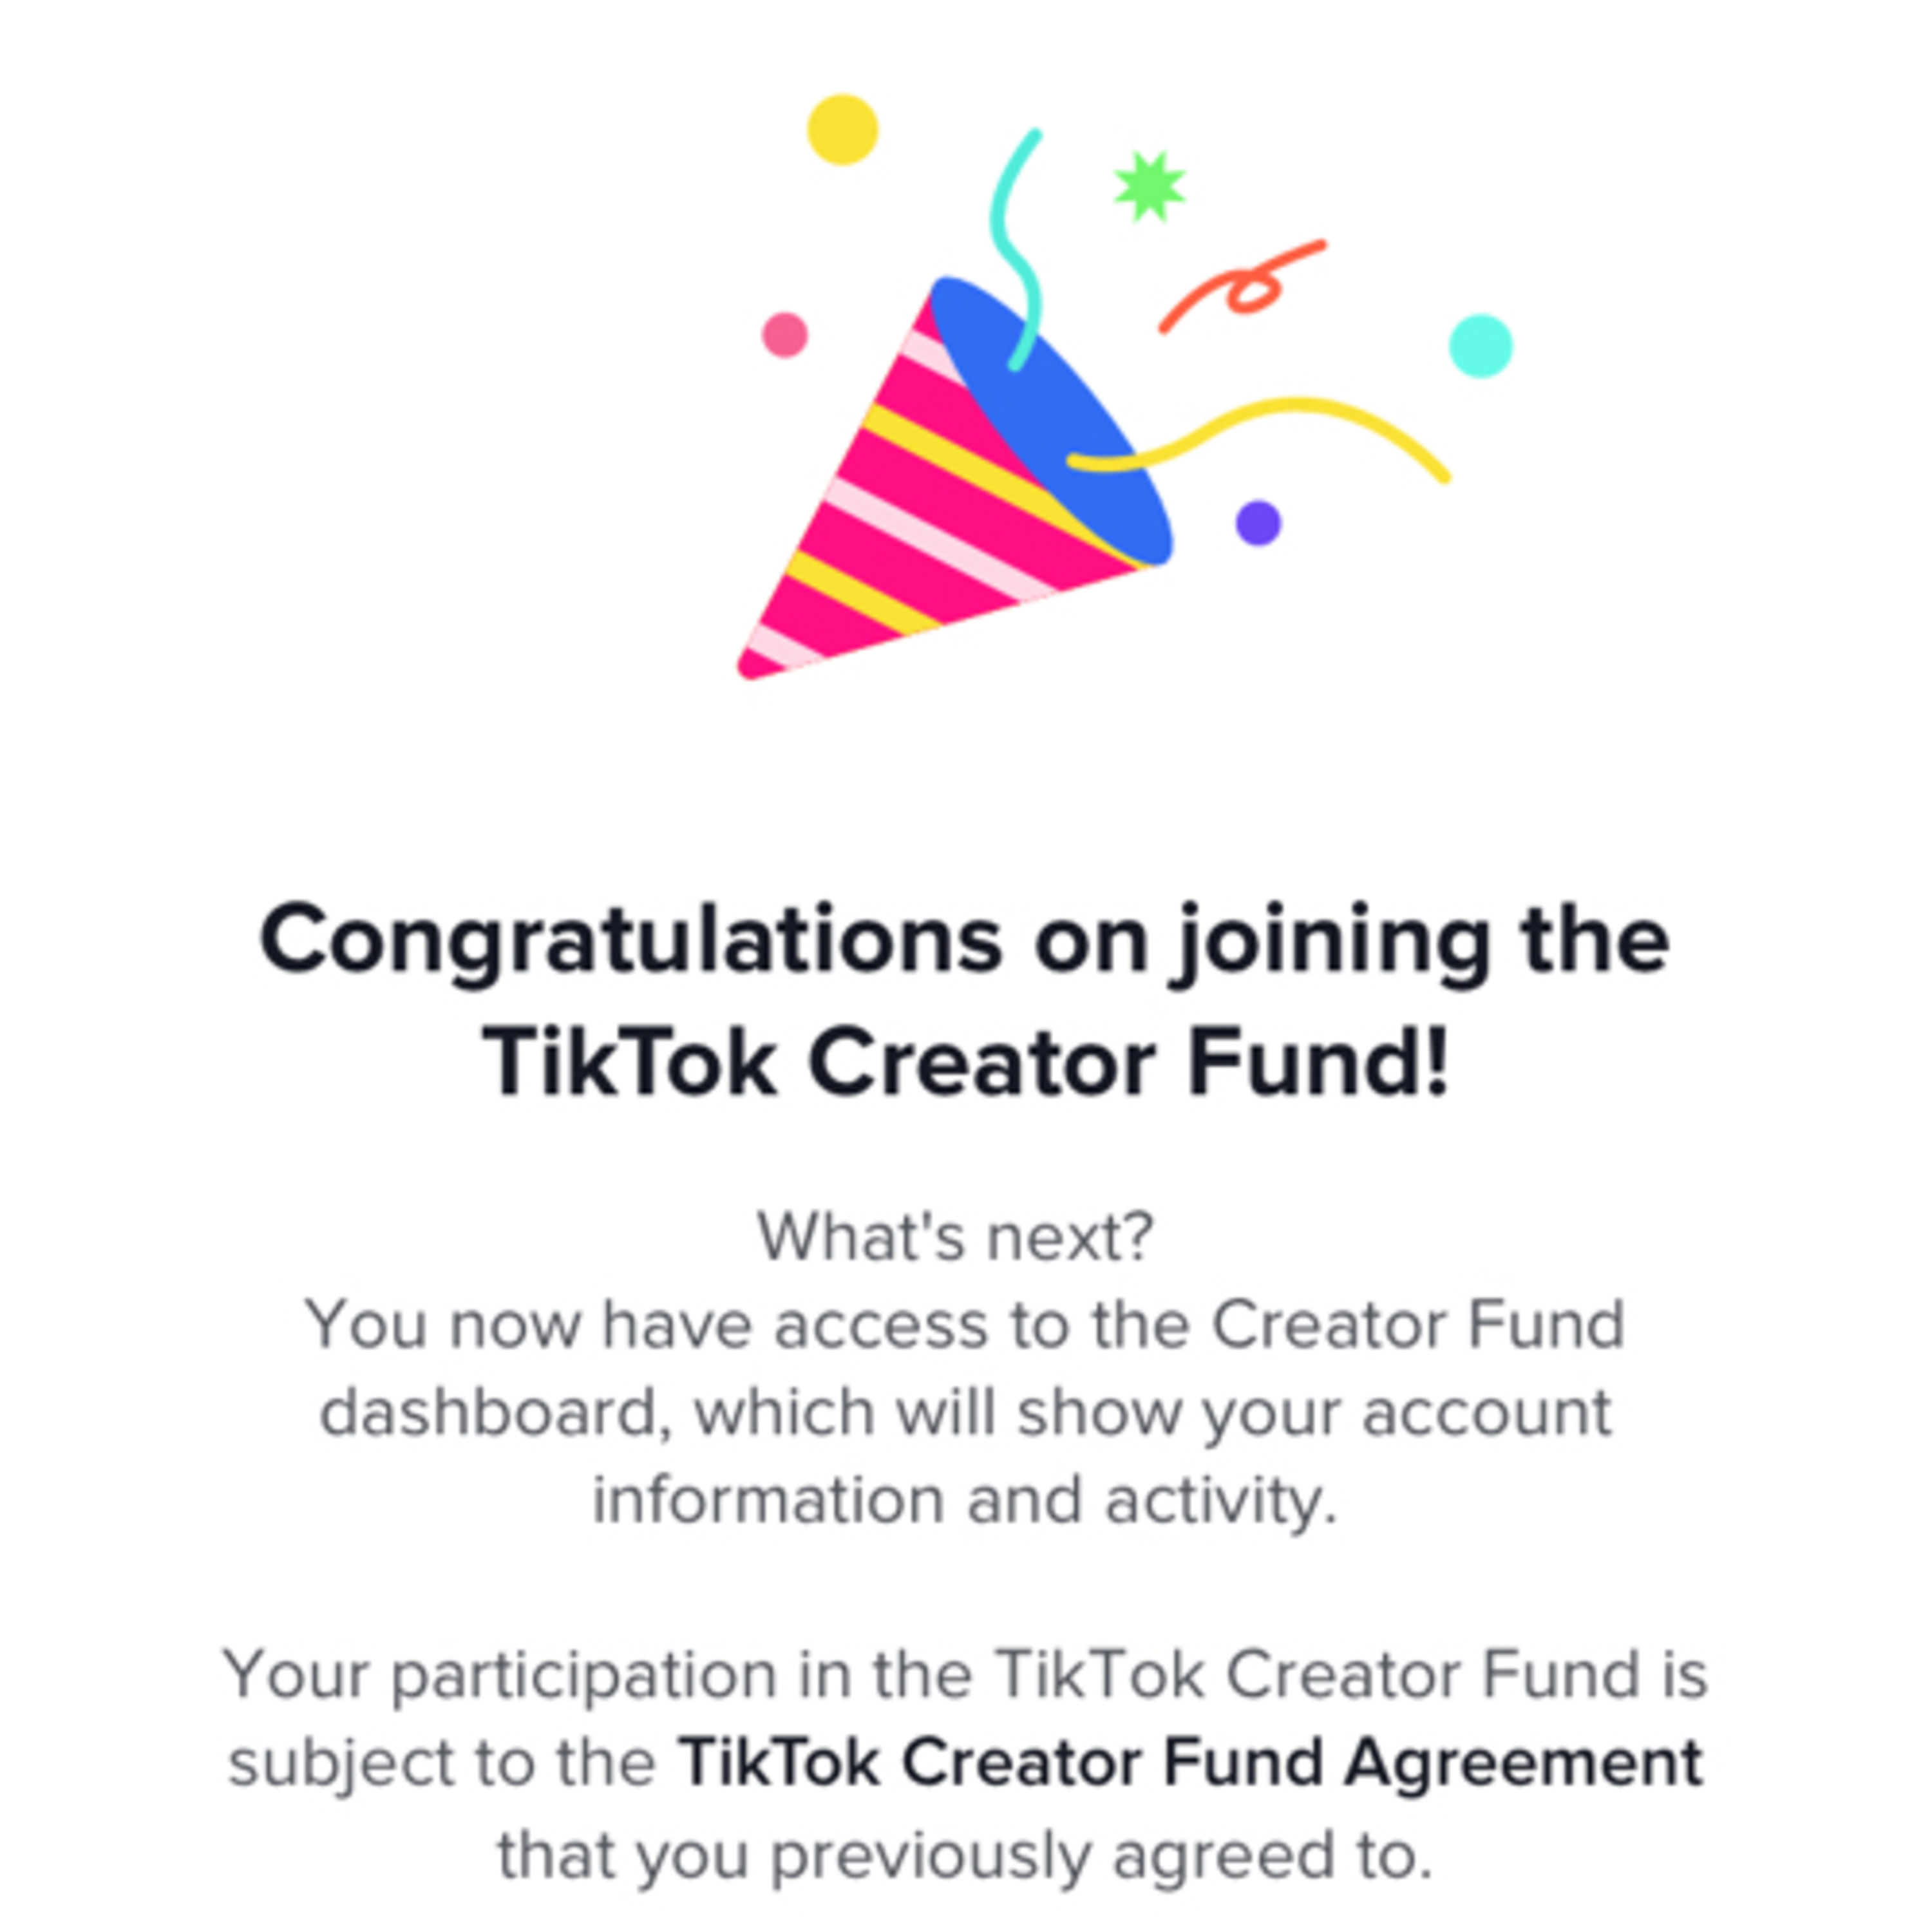Click "You now have access" text line
The height and width of the screenshot is (1932, 1932).
pyautogui.click(x=965, y=1325)
